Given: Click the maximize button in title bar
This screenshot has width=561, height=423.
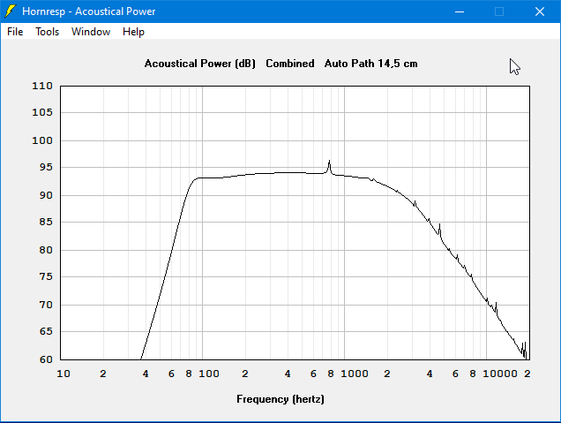Looking at the screenshot, I should (499, 11).
